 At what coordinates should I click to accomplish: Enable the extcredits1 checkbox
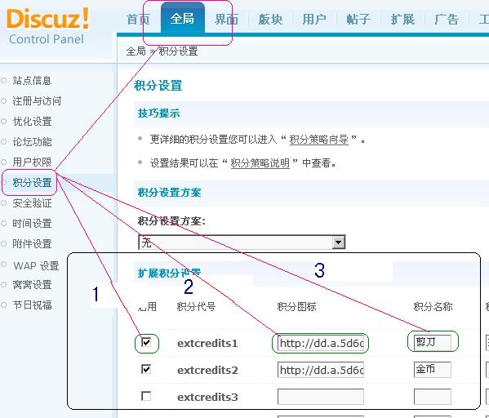point(146,342)
